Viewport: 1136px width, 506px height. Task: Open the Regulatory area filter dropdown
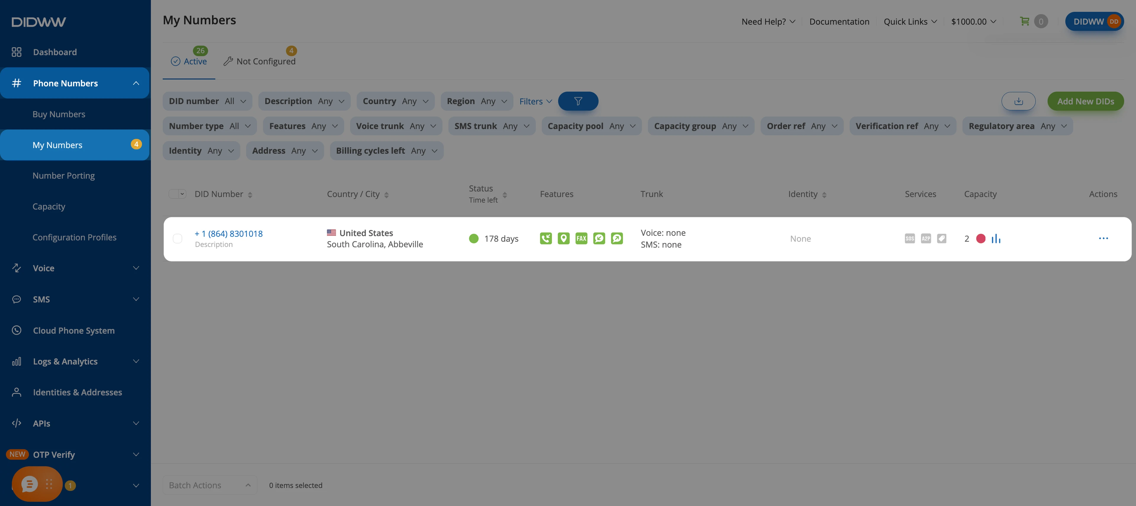click(x=1017, y=126)
